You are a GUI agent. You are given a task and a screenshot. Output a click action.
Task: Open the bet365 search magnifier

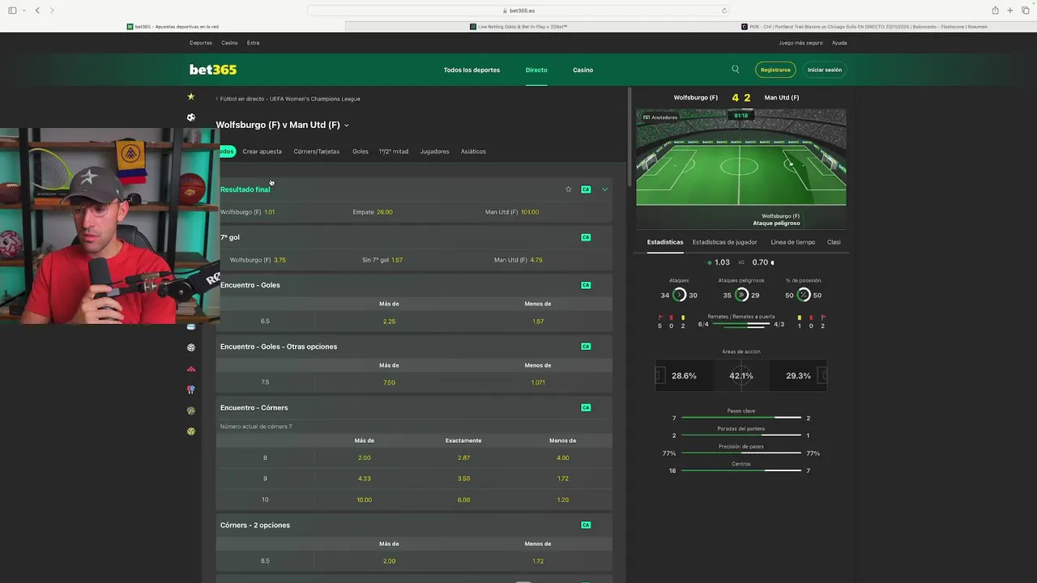pyautogui.click(x=736, y=70)
